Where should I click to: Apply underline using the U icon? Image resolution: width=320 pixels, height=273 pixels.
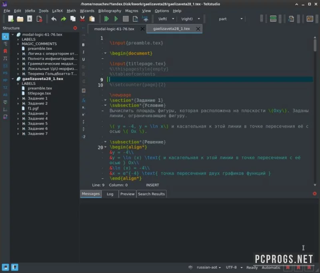84,59
